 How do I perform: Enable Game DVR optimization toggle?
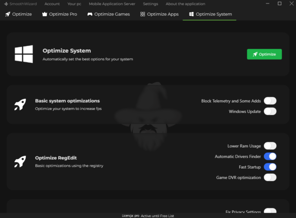pos(270,177)
